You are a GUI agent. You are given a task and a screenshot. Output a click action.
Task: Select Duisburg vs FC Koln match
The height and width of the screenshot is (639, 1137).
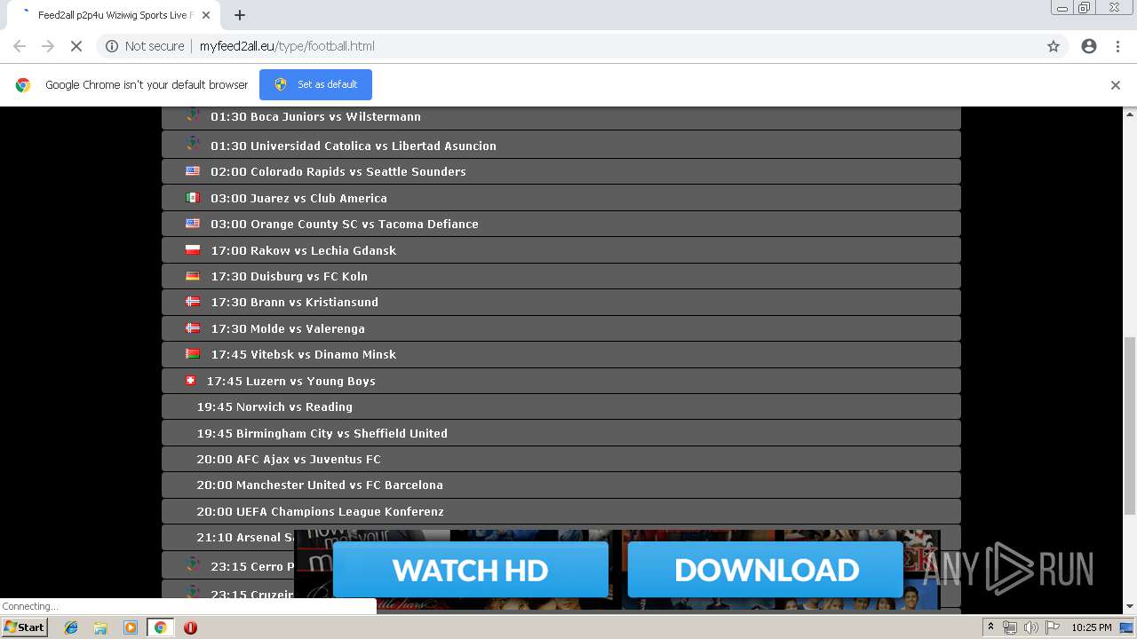289,276
